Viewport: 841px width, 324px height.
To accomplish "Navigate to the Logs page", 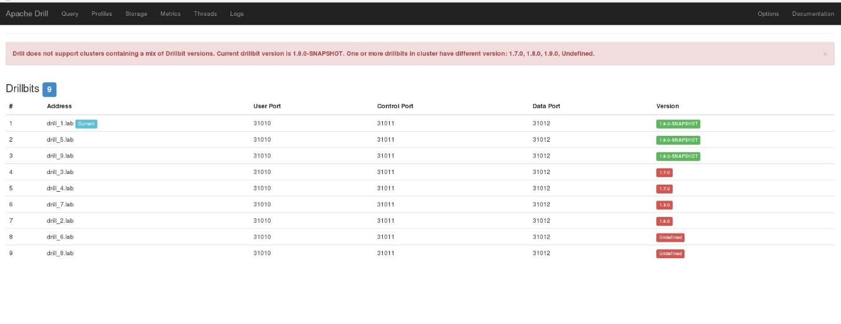I will 236,14.
